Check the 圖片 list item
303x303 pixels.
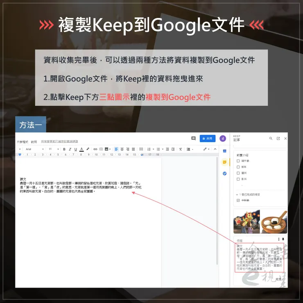238,173
